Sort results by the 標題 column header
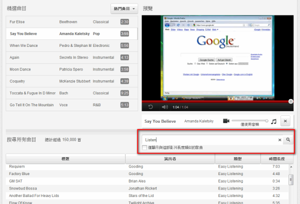300x204 pixels. pyautogui.click(x=65, y=159)
